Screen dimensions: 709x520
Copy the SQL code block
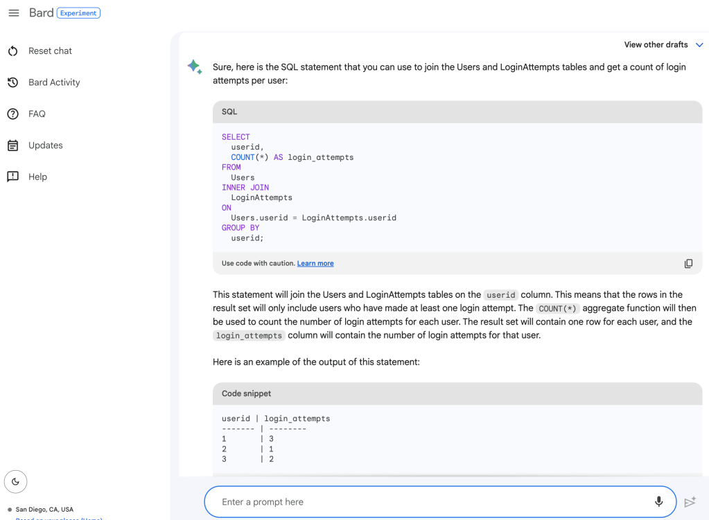[688, 264]
